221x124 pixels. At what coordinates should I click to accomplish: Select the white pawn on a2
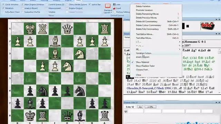tap(105, 41)
